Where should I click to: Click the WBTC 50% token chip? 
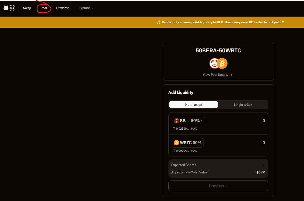(x=187, y=143)
